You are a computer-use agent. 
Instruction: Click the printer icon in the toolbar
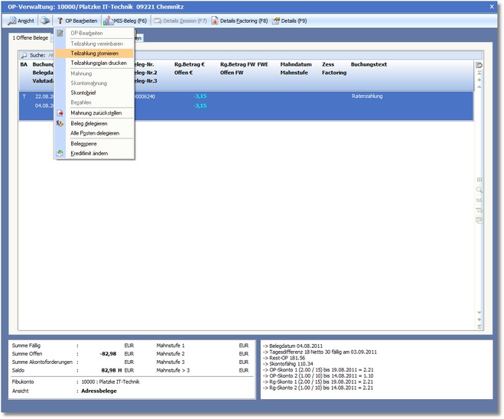point(45,21)
